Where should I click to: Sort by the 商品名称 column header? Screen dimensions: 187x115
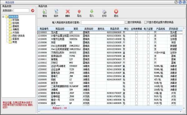tap(60, 29)
